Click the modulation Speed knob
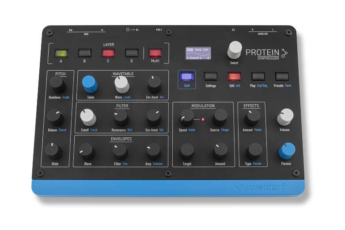 click(186, 117)
